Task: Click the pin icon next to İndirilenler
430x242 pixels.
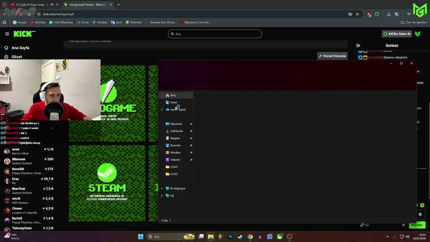Action: (191, 131)
